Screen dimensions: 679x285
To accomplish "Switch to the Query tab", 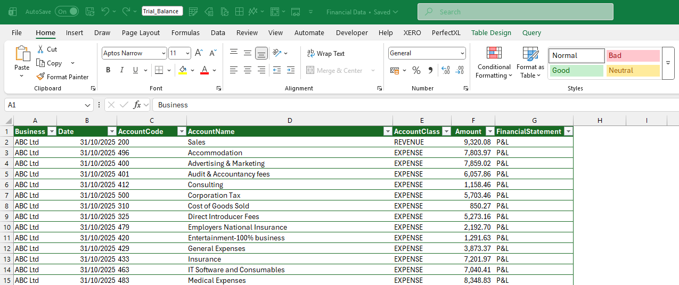I will (531, 32).
